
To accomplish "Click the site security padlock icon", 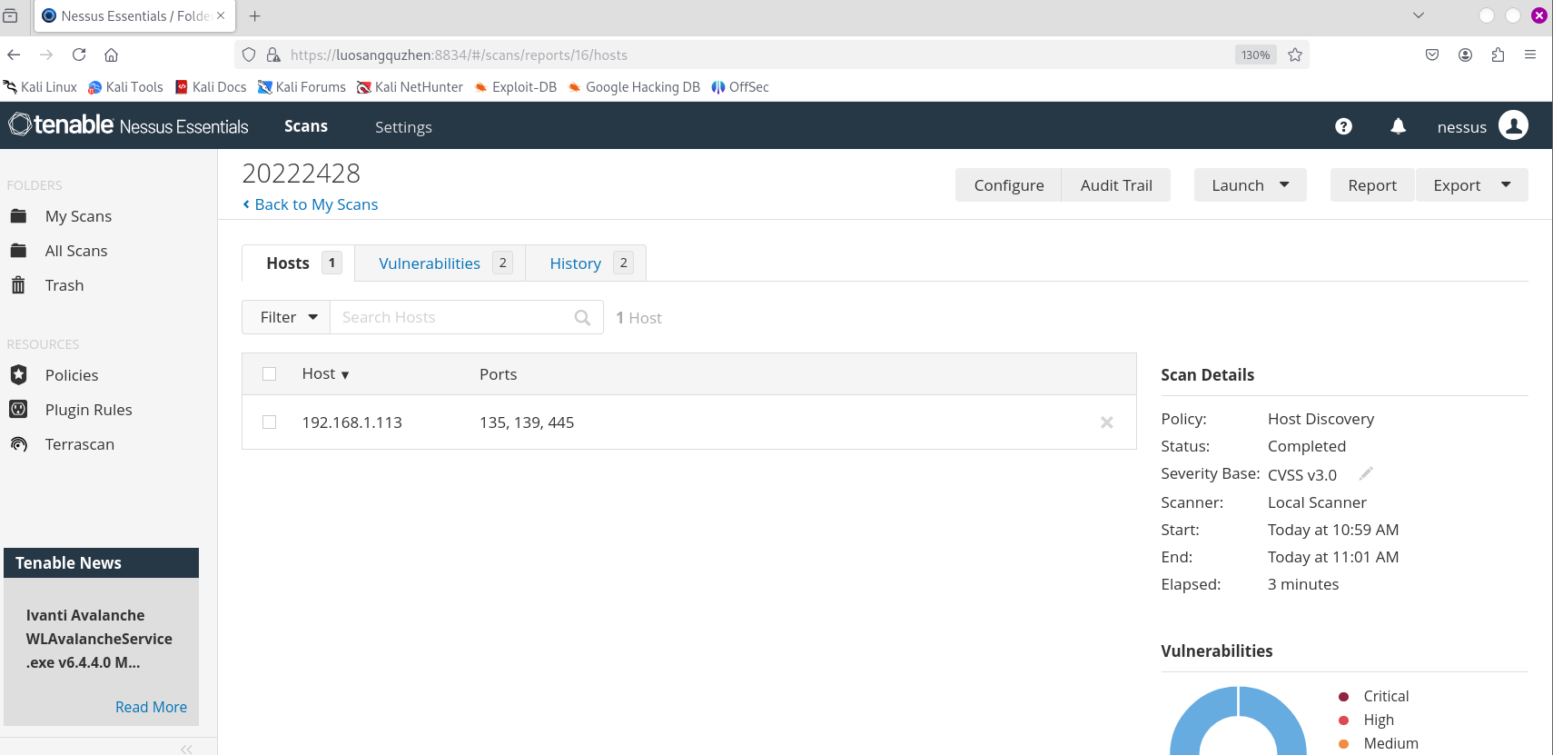I will (x=273, y=55).
